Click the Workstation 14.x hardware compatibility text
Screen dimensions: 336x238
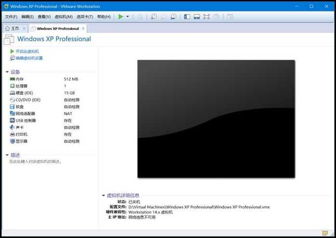150,212
